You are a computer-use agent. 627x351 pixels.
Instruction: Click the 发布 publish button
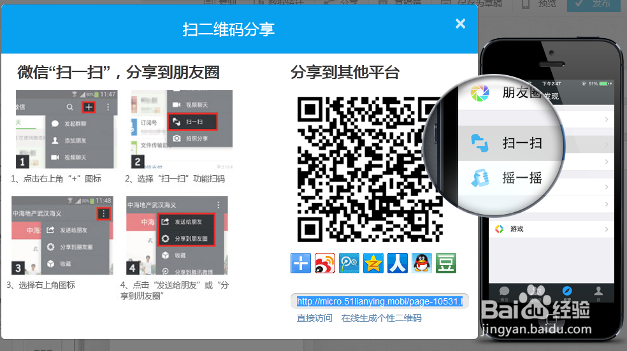pos(595,5)
